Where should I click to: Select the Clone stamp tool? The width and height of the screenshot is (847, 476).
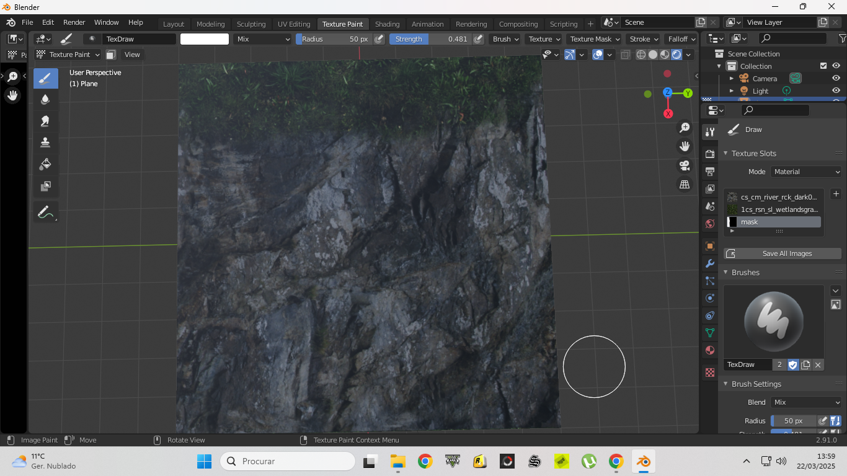click(x=45, y=143)
